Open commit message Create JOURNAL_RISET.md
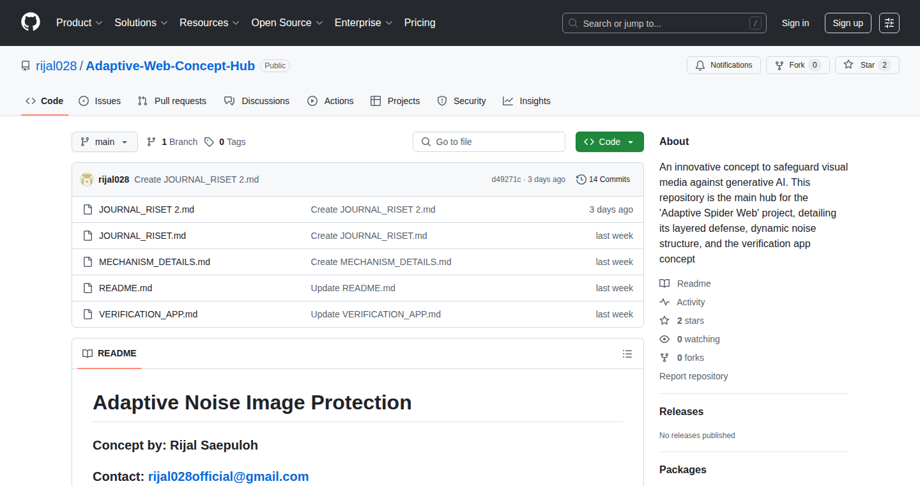 (369, 236)
